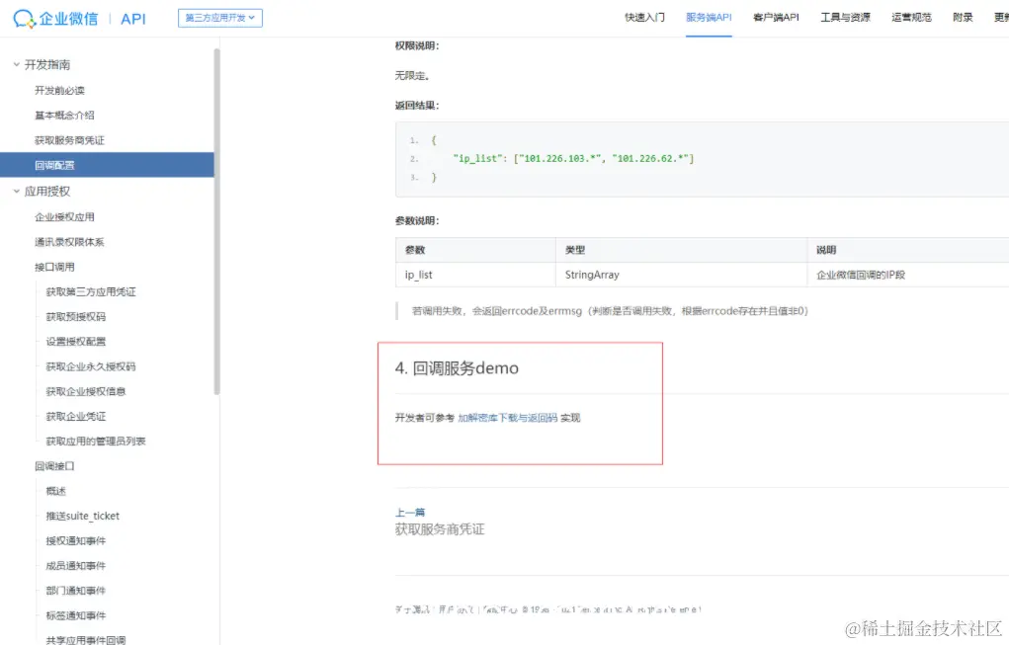Select 开发前必读 in the sidebar
The width and height of the screenshot is (1009, 645).
tap(61, 90)
